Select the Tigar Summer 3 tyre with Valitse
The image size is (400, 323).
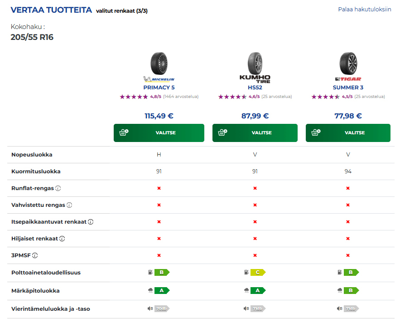(x=348, y=133)
